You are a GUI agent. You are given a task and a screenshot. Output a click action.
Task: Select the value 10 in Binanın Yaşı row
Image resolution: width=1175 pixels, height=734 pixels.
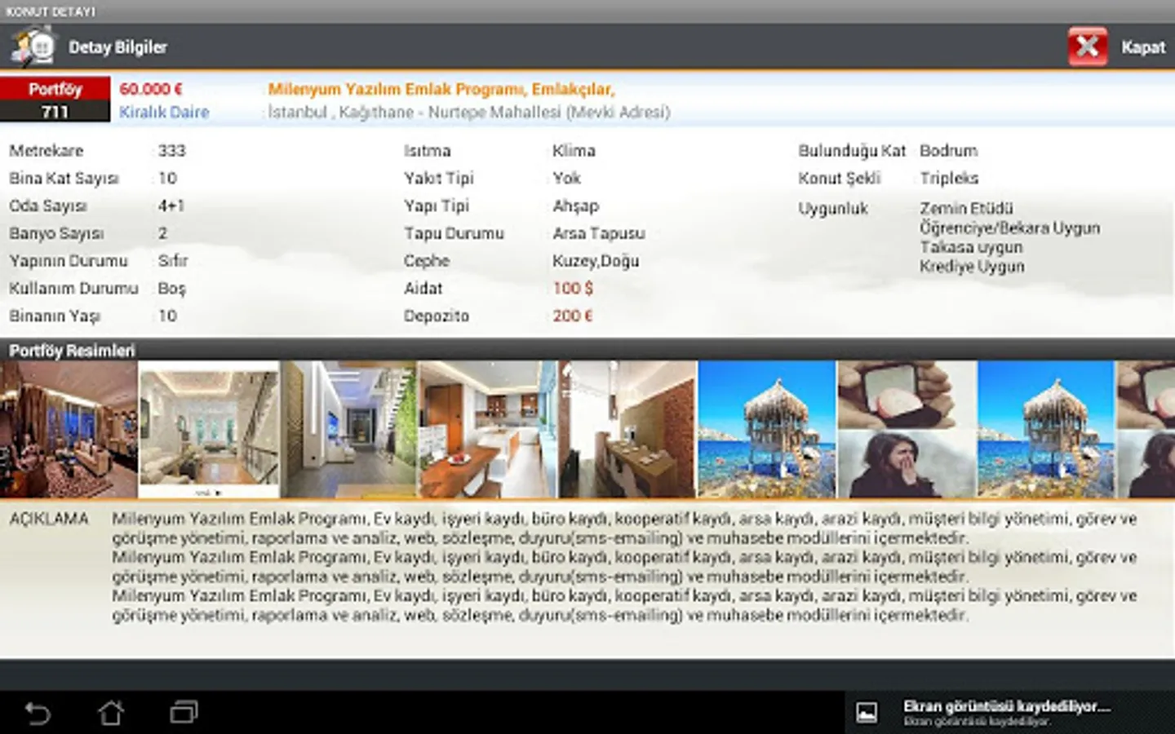pyautogui.click(x=167, y=316)
